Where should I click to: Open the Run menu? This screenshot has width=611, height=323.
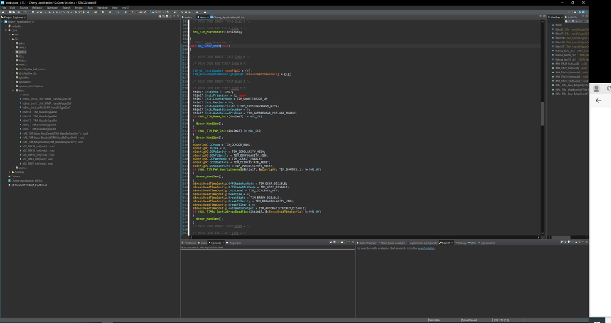[90, 8]
